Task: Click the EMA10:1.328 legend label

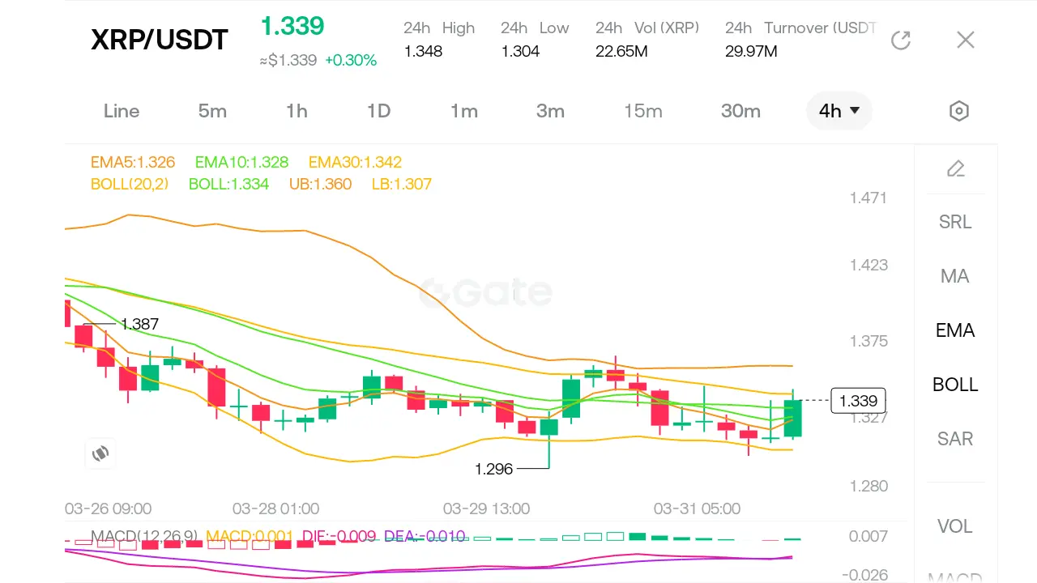Action: 241,162
